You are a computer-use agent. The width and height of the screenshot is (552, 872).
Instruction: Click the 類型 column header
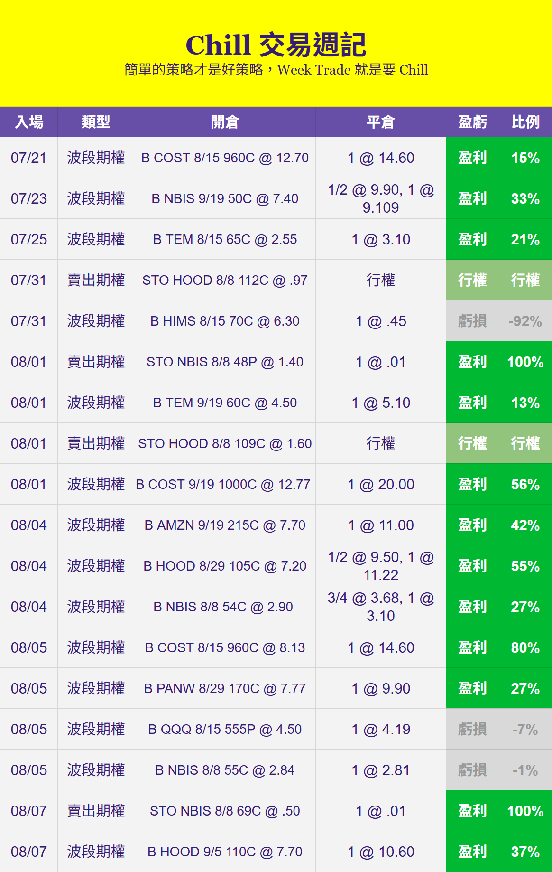click(x=95, y=122)
